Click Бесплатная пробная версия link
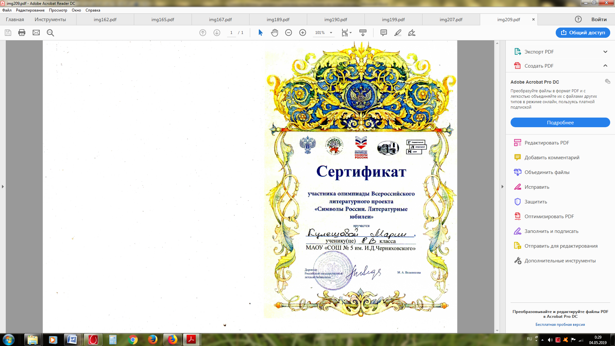 tap(560, 325)
